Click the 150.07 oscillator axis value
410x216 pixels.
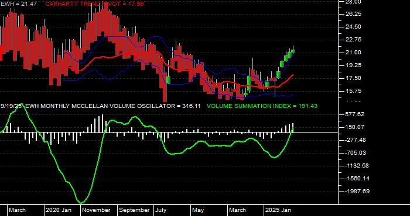[x=355, y=127]
